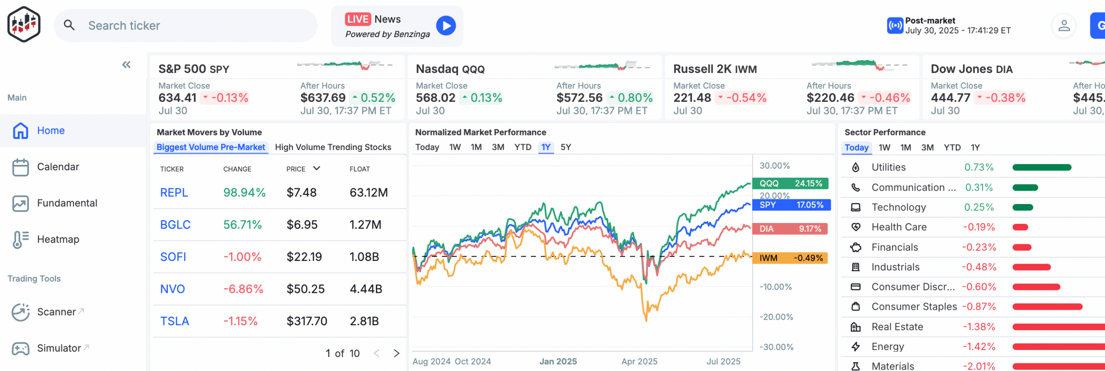The height and width of the screenshot is (371, 1105).
Task: Sort by FLOAT column header
Action: 360,169
